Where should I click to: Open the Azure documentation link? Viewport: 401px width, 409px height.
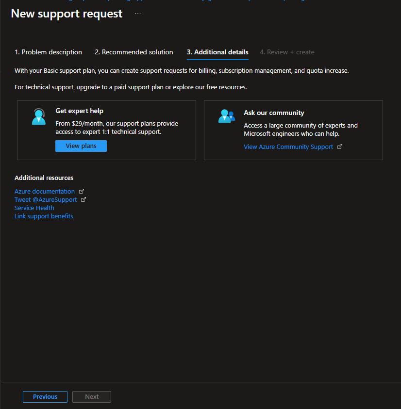(45, 192)
